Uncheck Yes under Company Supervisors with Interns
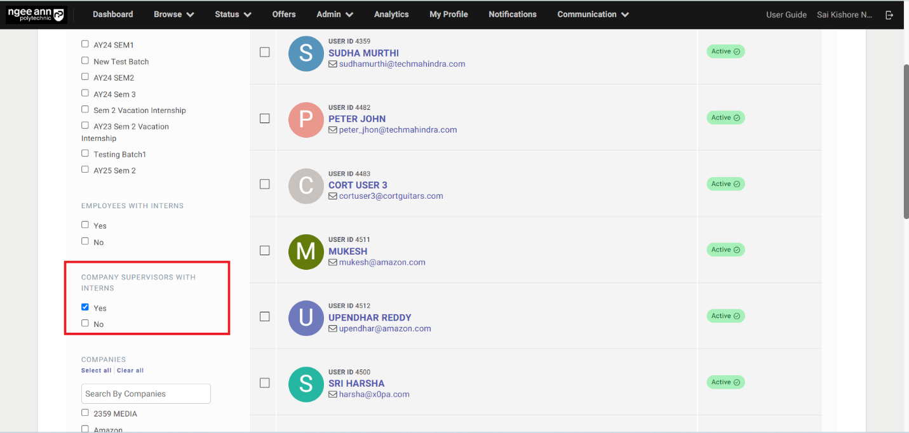Image resolution: width=909 pixels, height=433 pixels. coord(85,307)
